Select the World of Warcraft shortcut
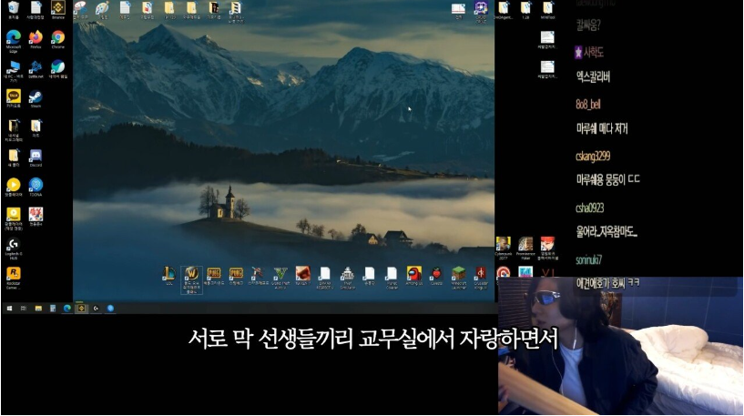This screenshot has height=416, width=744. coord(192,279)
